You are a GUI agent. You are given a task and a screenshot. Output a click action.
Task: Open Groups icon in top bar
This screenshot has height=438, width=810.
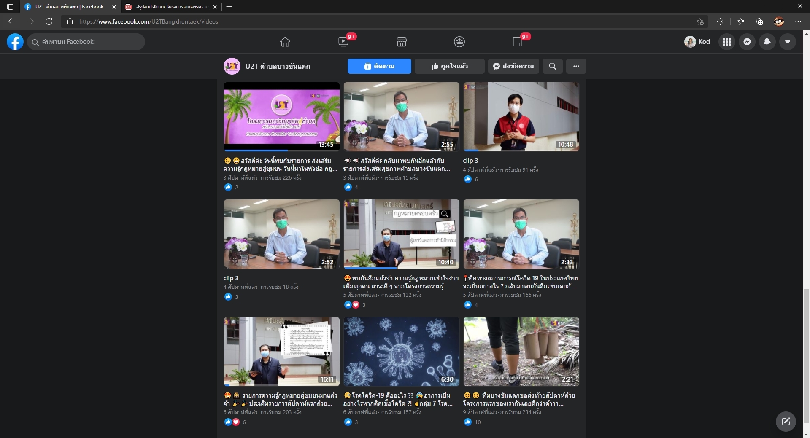tap(459, 42)
